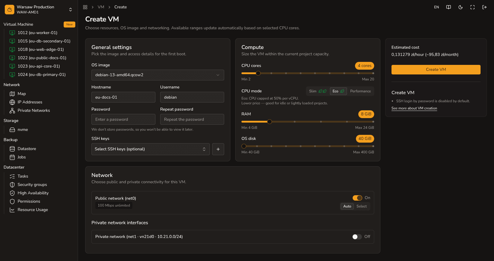The image size is (494, 261).
Task: Click the logout icon
Action: 484,7
